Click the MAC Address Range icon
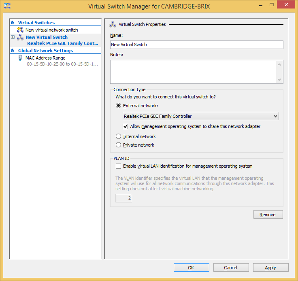298x281 pixels. pyautogui.click(x=20, y=58)
